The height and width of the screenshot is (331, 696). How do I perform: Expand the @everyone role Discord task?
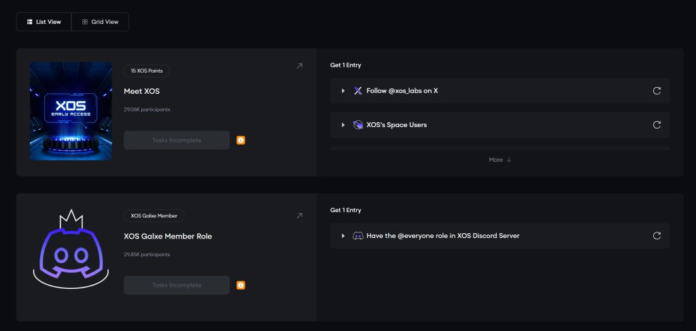point(343,236)
